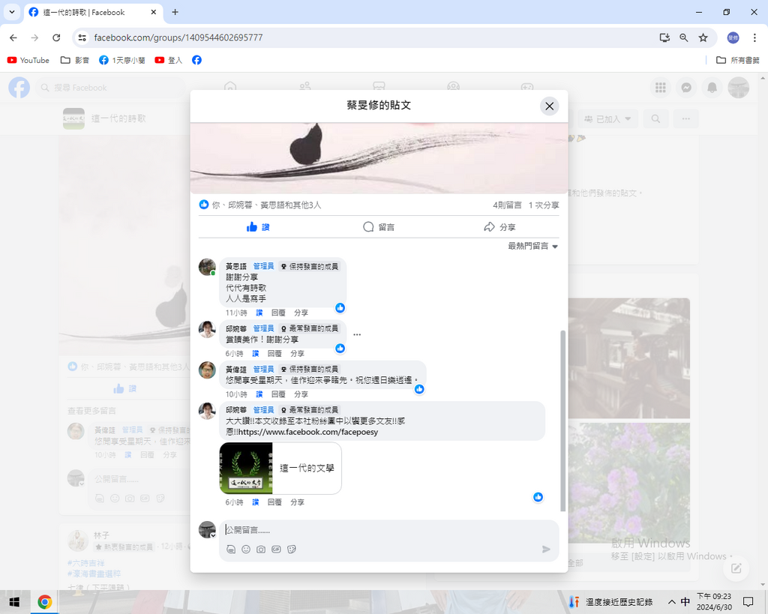This screenshot has width=768, height=614.
Task: Toggle 讚 on 黃思語's comment
Action: point(259,313)
